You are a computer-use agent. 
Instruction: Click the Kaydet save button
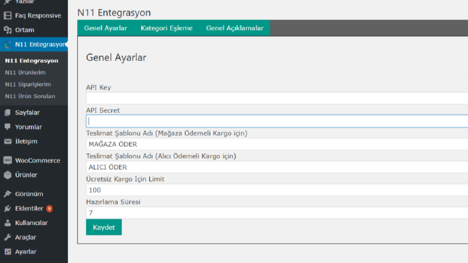coord(104,227)
